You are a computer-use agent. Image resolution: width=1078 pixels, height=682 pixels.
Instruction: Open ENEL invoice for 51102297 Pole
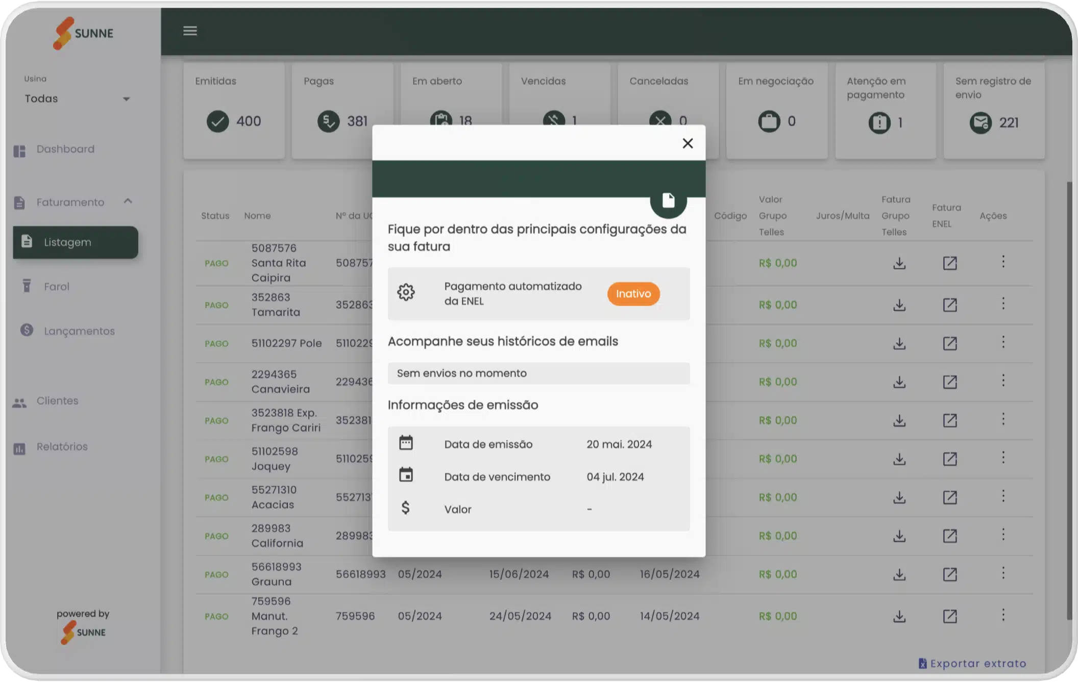950,343
